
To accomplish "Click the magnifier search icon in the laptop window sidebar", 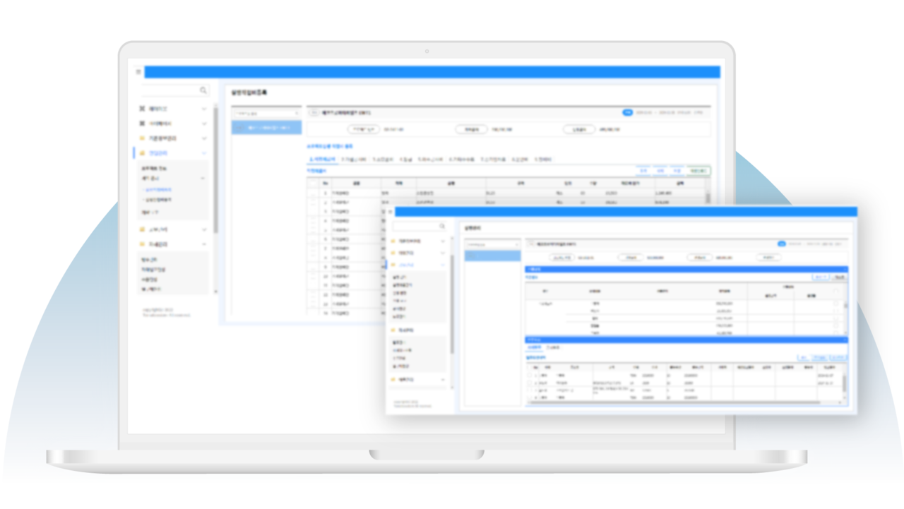I will pyautogui.click(x=203, y=90).
